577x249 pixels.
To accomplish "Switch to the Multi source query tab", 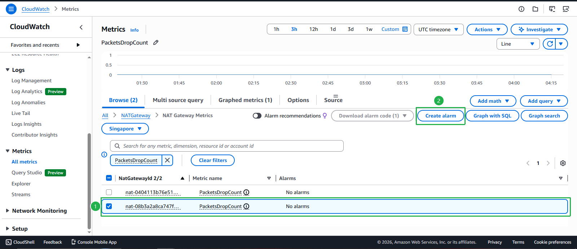I will coord(178,100).
